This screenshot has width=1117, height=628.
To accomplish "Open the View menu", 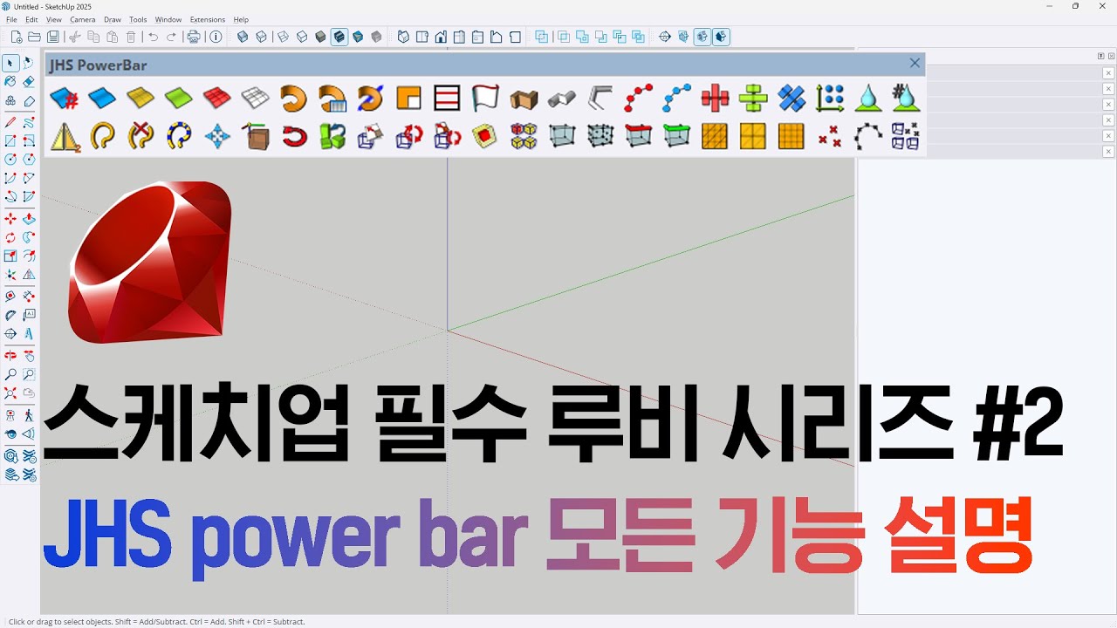I will pyautogui.click(x=53, y=19).
